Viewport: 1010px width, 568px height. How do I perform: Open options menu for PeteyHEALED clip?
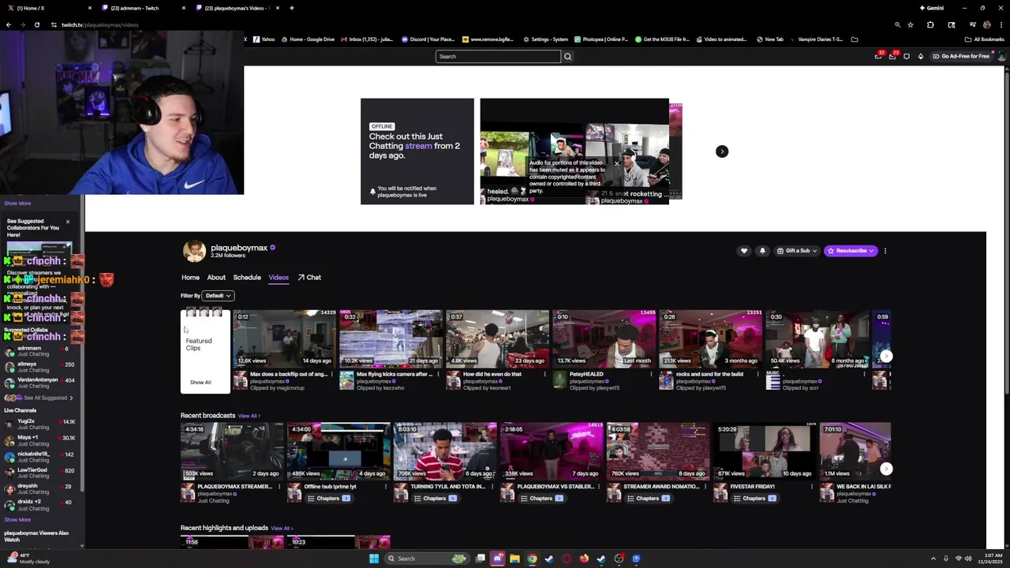tap(651, 375)
